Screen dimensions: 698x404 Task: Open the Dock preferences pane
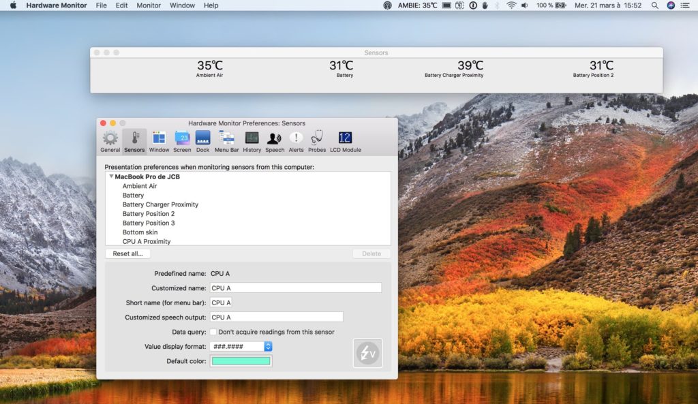click(x=202, y=142)
